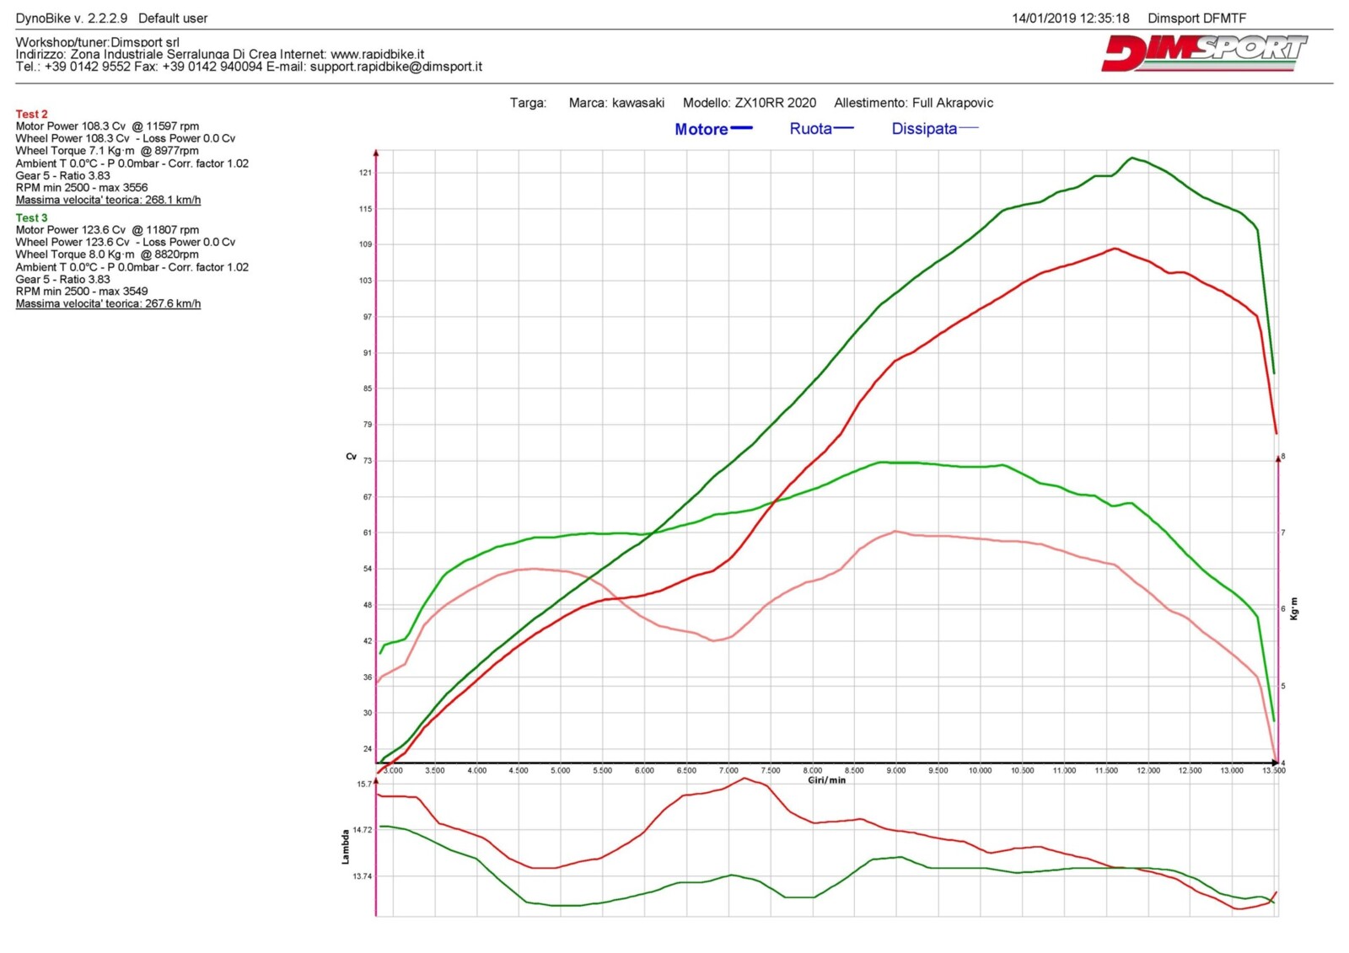
Task: Click the Default user label
Action: pyautogui.click(x=173, y=18)
